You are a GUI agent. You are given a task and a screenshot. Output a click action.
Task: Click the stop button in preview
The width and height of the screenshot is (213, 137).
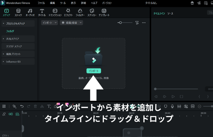[x=181, y=97]
